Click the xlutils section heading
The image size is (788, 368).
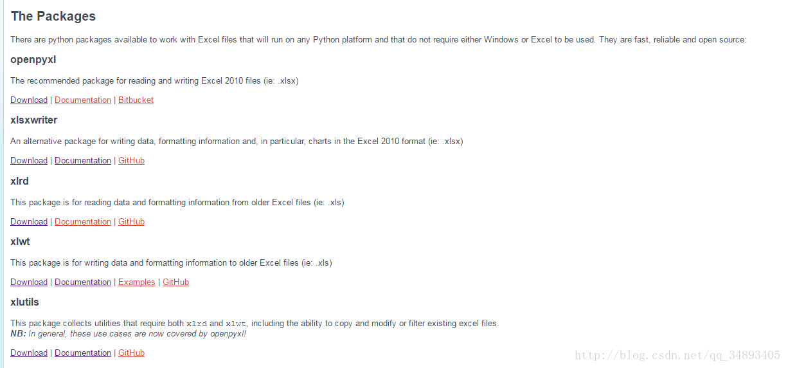25,302
